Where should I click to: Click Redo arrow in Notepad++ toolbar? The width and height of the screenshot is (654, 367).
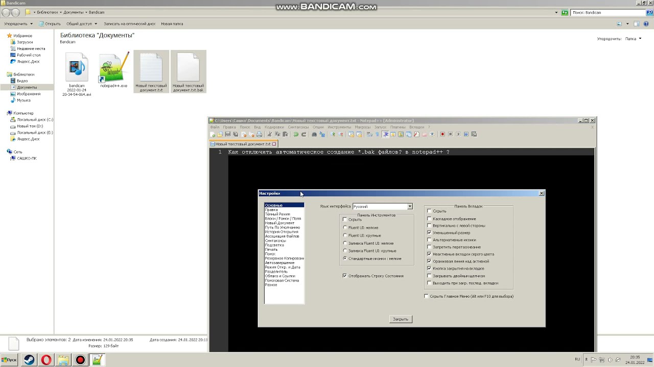(x=303, y=134)
